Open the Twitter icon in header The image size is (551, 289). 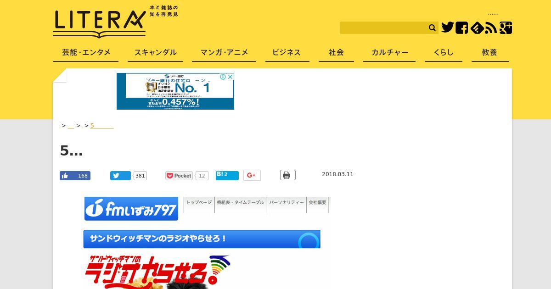(x=447, y=28)
